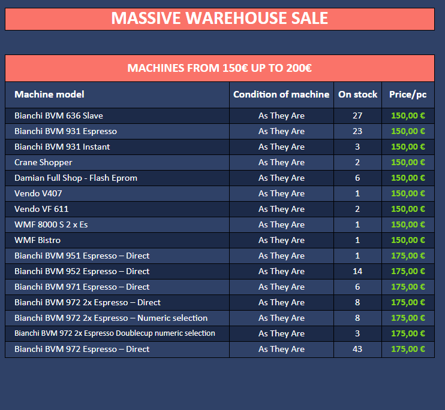Select stock value 27 for BVM 636 Slave

coord(357,116)
